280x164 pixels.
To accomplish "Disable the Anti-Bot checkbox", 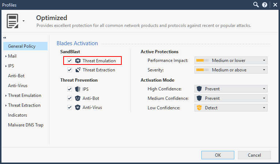I will coord(70,98).
